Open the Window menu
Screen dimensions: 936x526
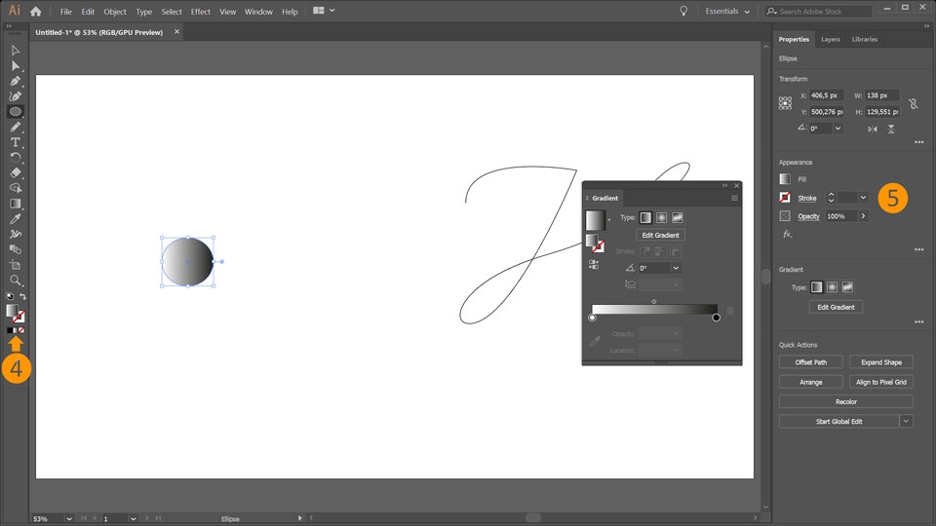(258, 12)
